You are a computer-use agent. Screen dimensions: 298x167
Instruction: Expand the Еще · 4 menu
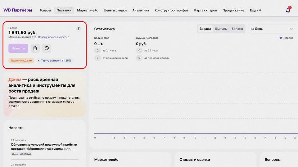[x=255, y=11]
